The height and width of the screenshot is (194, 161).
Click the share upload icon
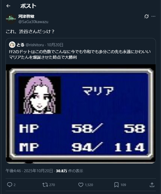(x=152, y=185)
